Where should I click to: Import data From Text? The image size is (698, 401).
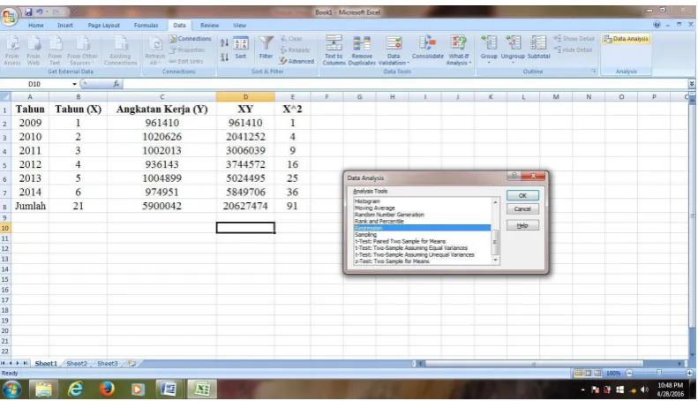55,51
